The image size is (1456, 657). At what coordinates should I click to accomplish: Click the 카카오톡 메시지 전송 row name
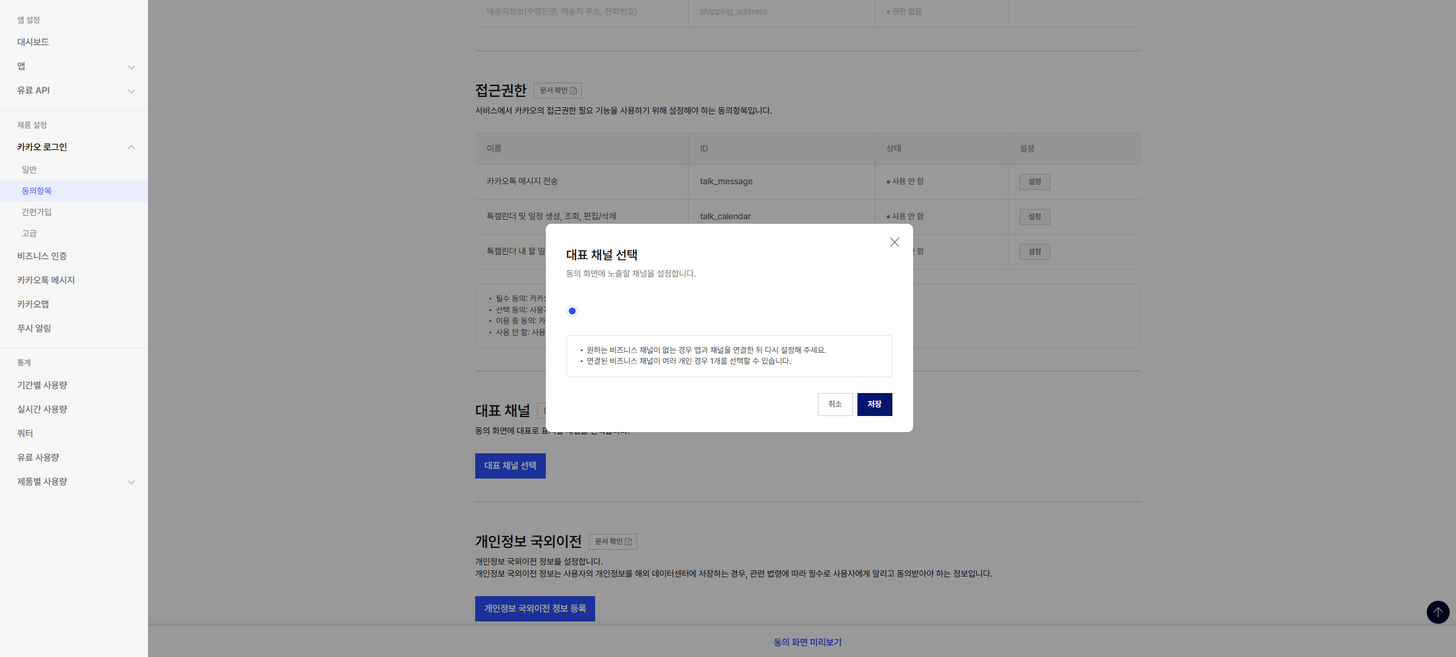(x=522, y=181)
